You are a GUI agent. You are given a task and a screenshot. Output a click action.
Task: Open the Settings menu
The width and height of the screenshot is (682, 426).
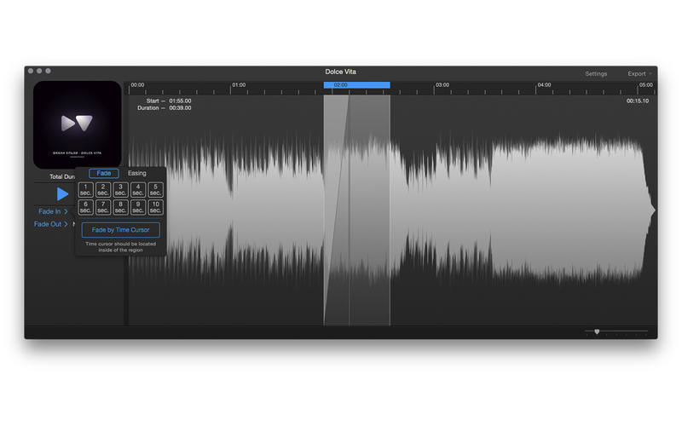tap(596, 74)
